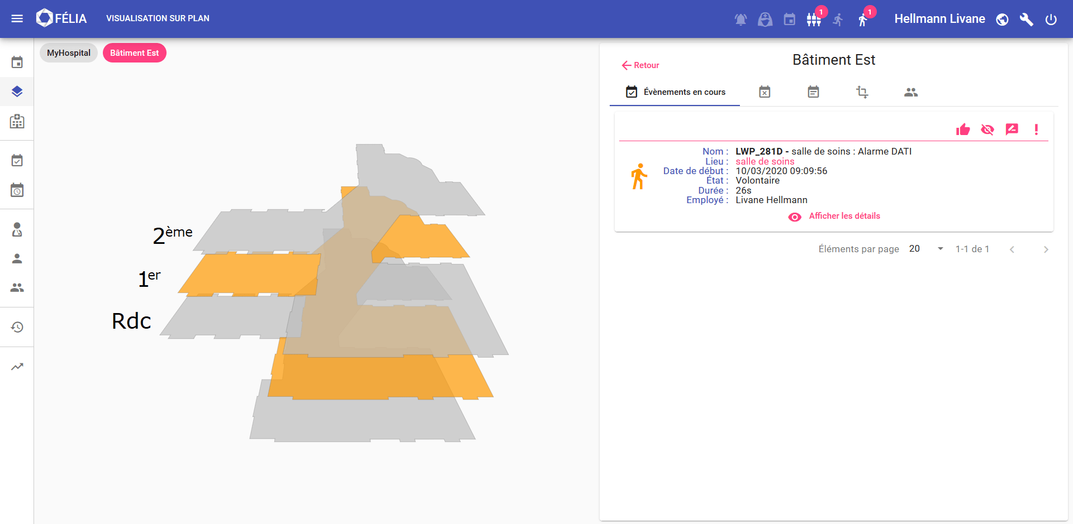
Task: Open the statistics trend icon in sidebar
Action: (17, 367)
